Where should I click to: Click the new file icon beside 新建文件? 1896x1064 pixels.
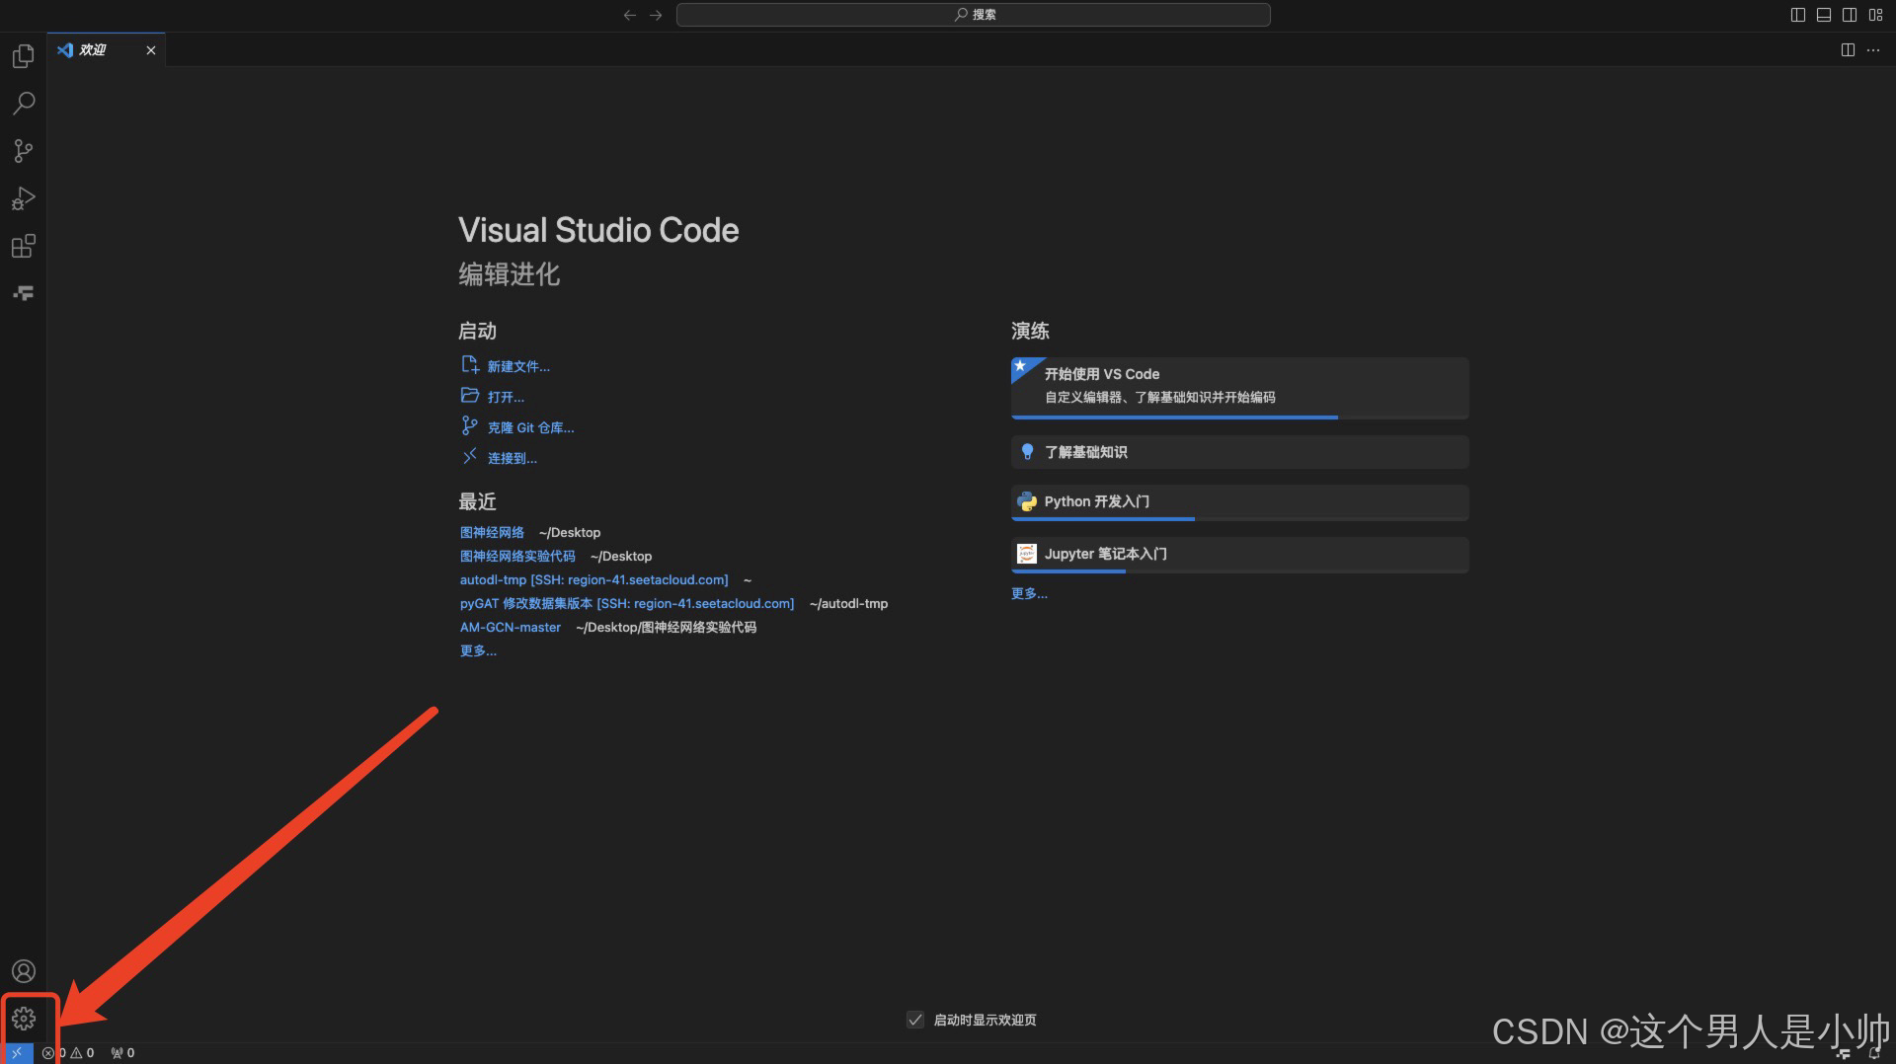point(470,365)
